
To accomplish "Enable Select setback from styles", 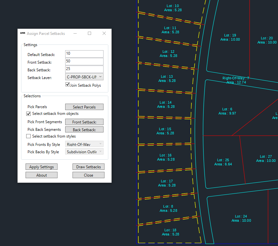I will click(28, 136).
